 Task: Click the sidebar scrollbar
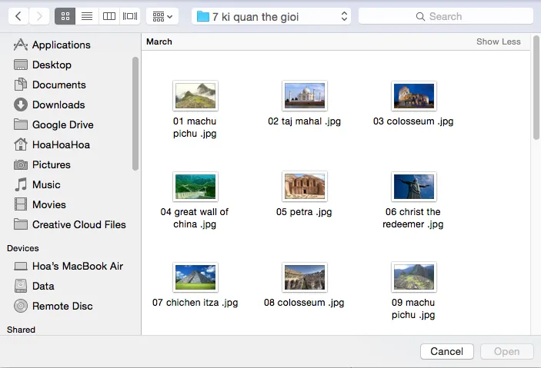pos(136,115)
